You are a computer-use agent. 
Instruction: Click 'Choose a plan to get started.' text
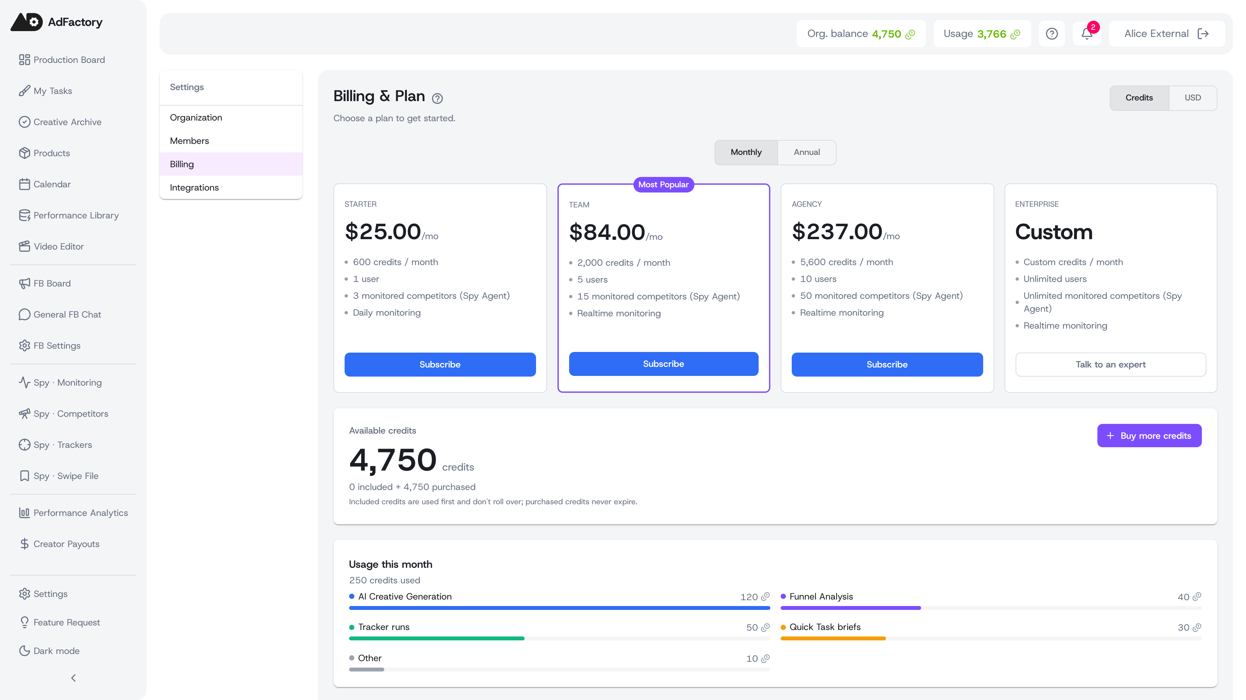click(x=394, y=118)
